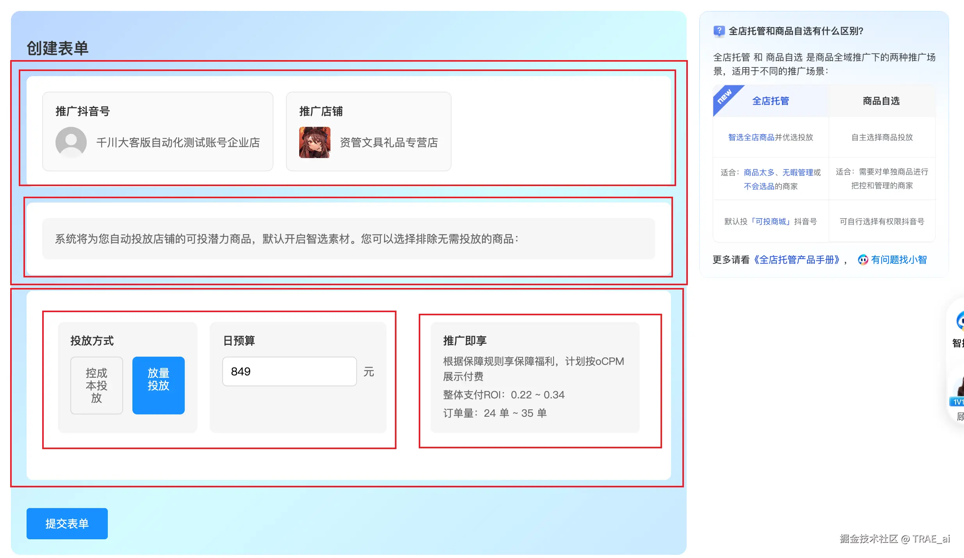Click the blue question mark help icon

(719, 31)
